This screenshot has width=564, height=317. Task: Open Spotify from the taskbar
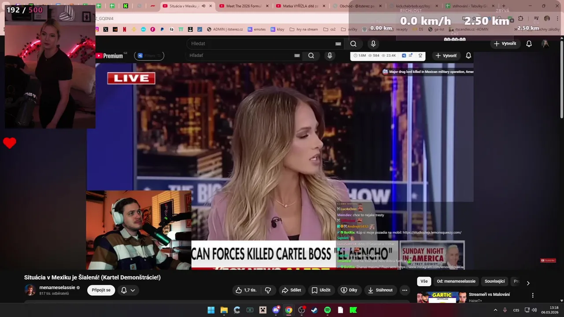click(327, 310)
